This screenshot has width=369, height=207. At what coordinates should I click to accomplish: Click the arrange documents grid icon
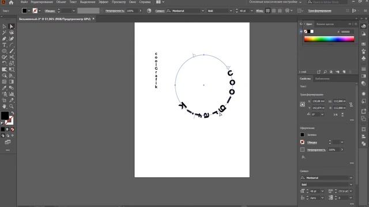pyautogui.click(x=159, y=2)
